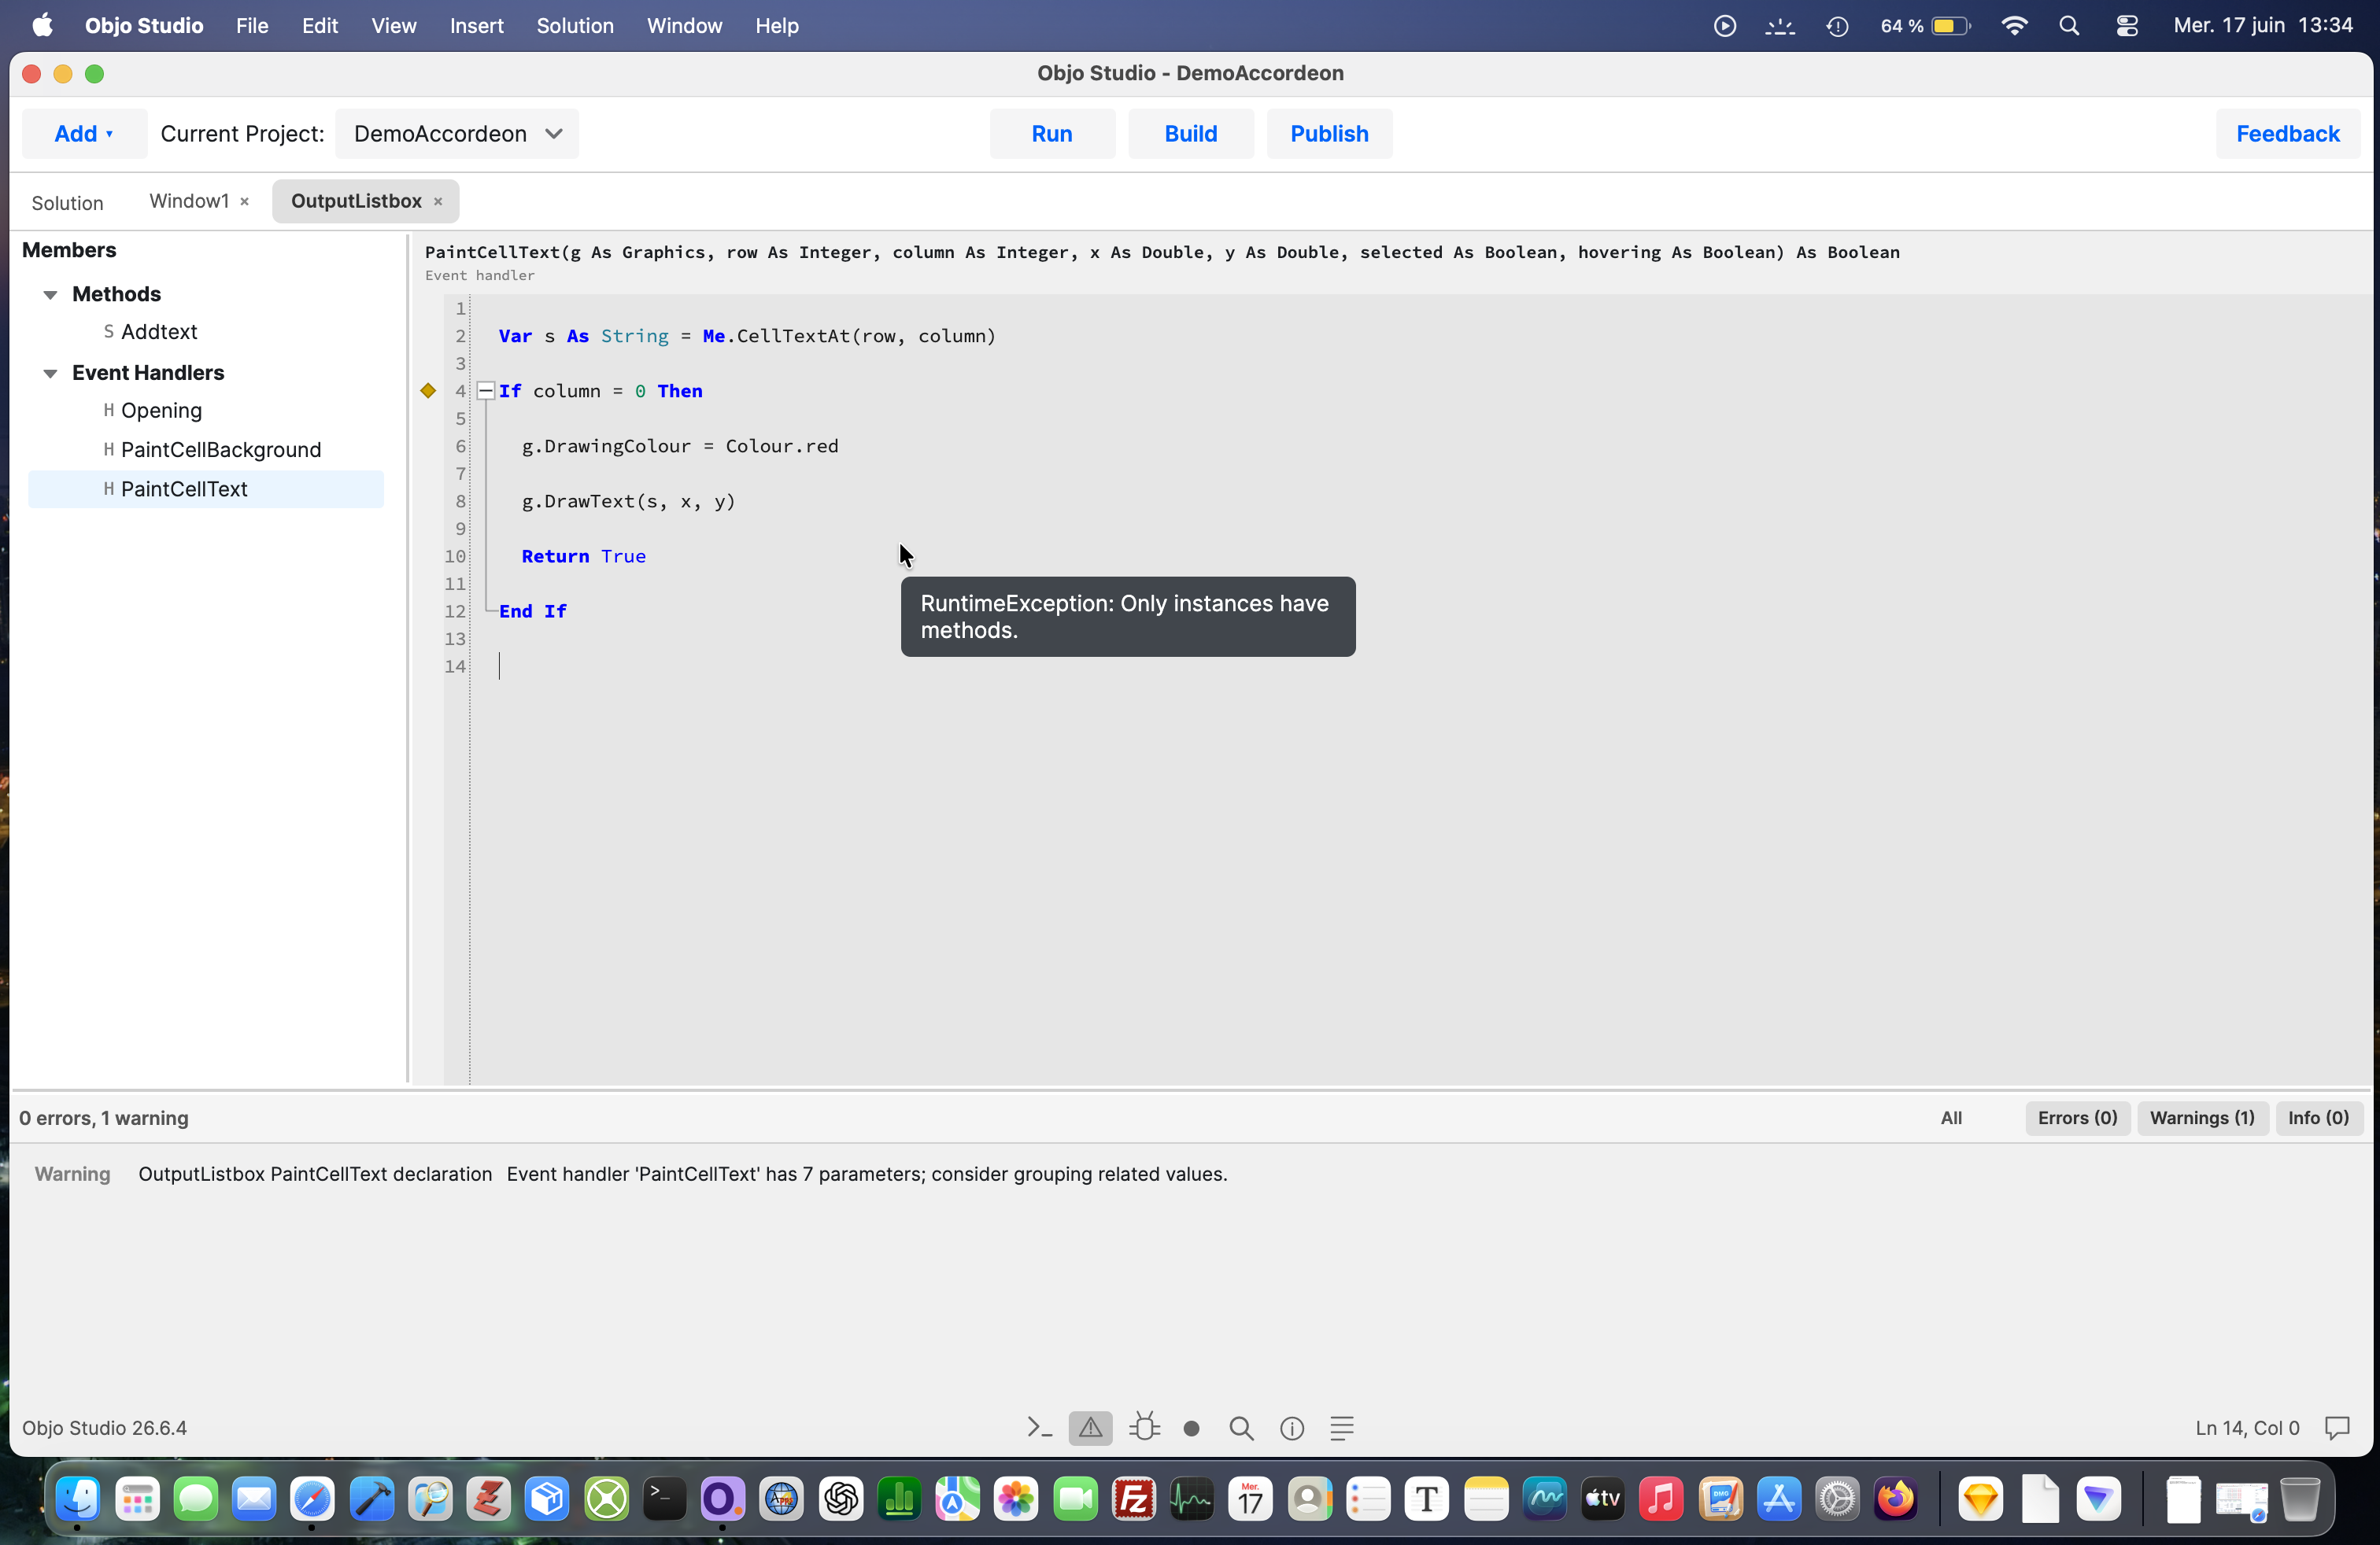Toggle the Warnings (1) filter
Image resolution: width=2380 pixels, height=1545 pixels.
(x=2202, y=1119)
